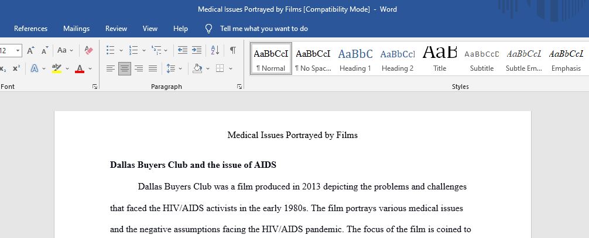Viewport: 589px width, 238px height.
Task: Open the References tab
Action: 31,29
